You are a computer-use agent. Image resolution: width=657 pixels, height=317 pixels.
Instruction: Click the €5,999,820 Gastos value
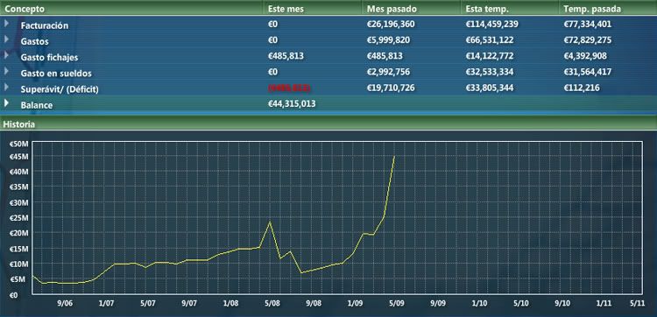point(388,40)
